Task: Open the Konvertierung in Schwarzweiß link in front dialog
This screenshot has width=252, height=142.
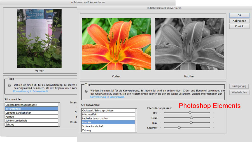Action: (x=107, y=97)
